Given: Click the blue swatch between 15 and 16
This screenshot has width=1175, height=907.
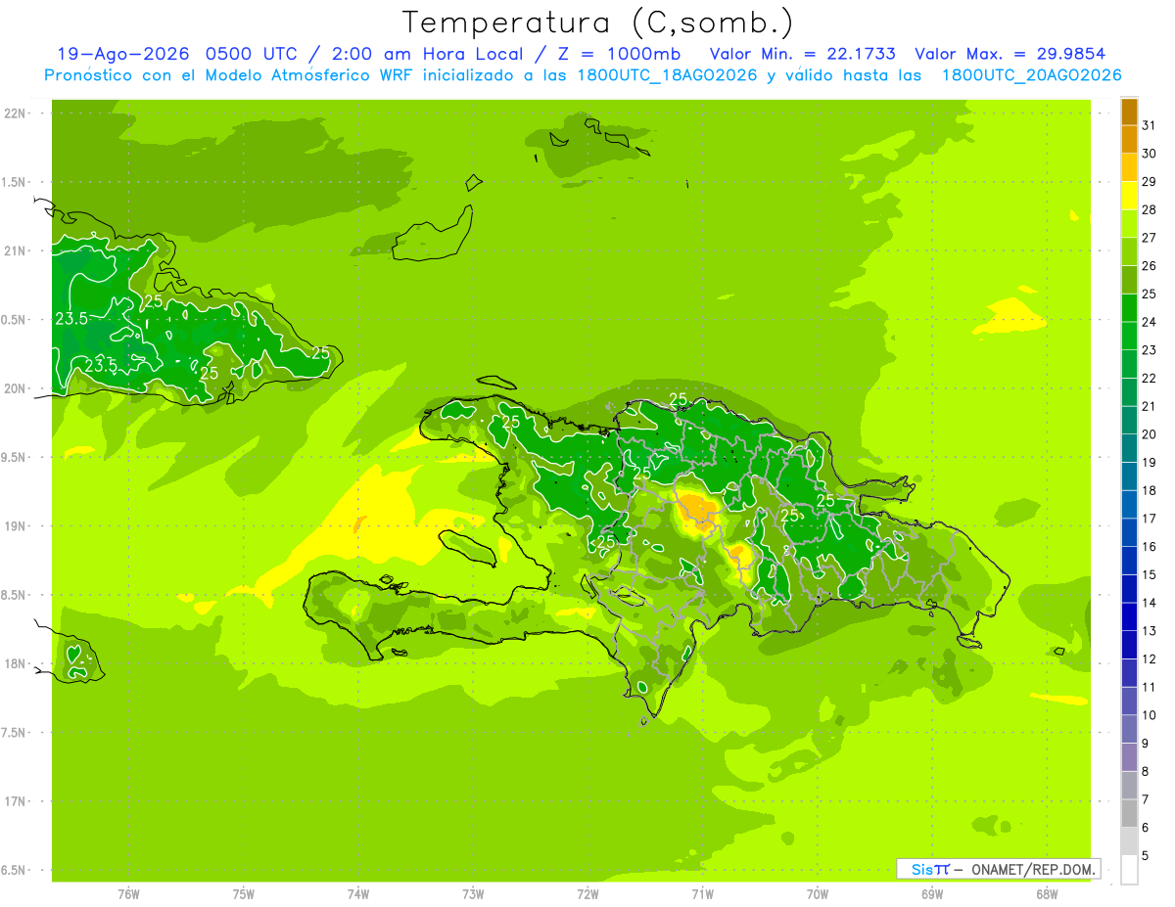Looking at the screenshot, I should point(1129,561).
